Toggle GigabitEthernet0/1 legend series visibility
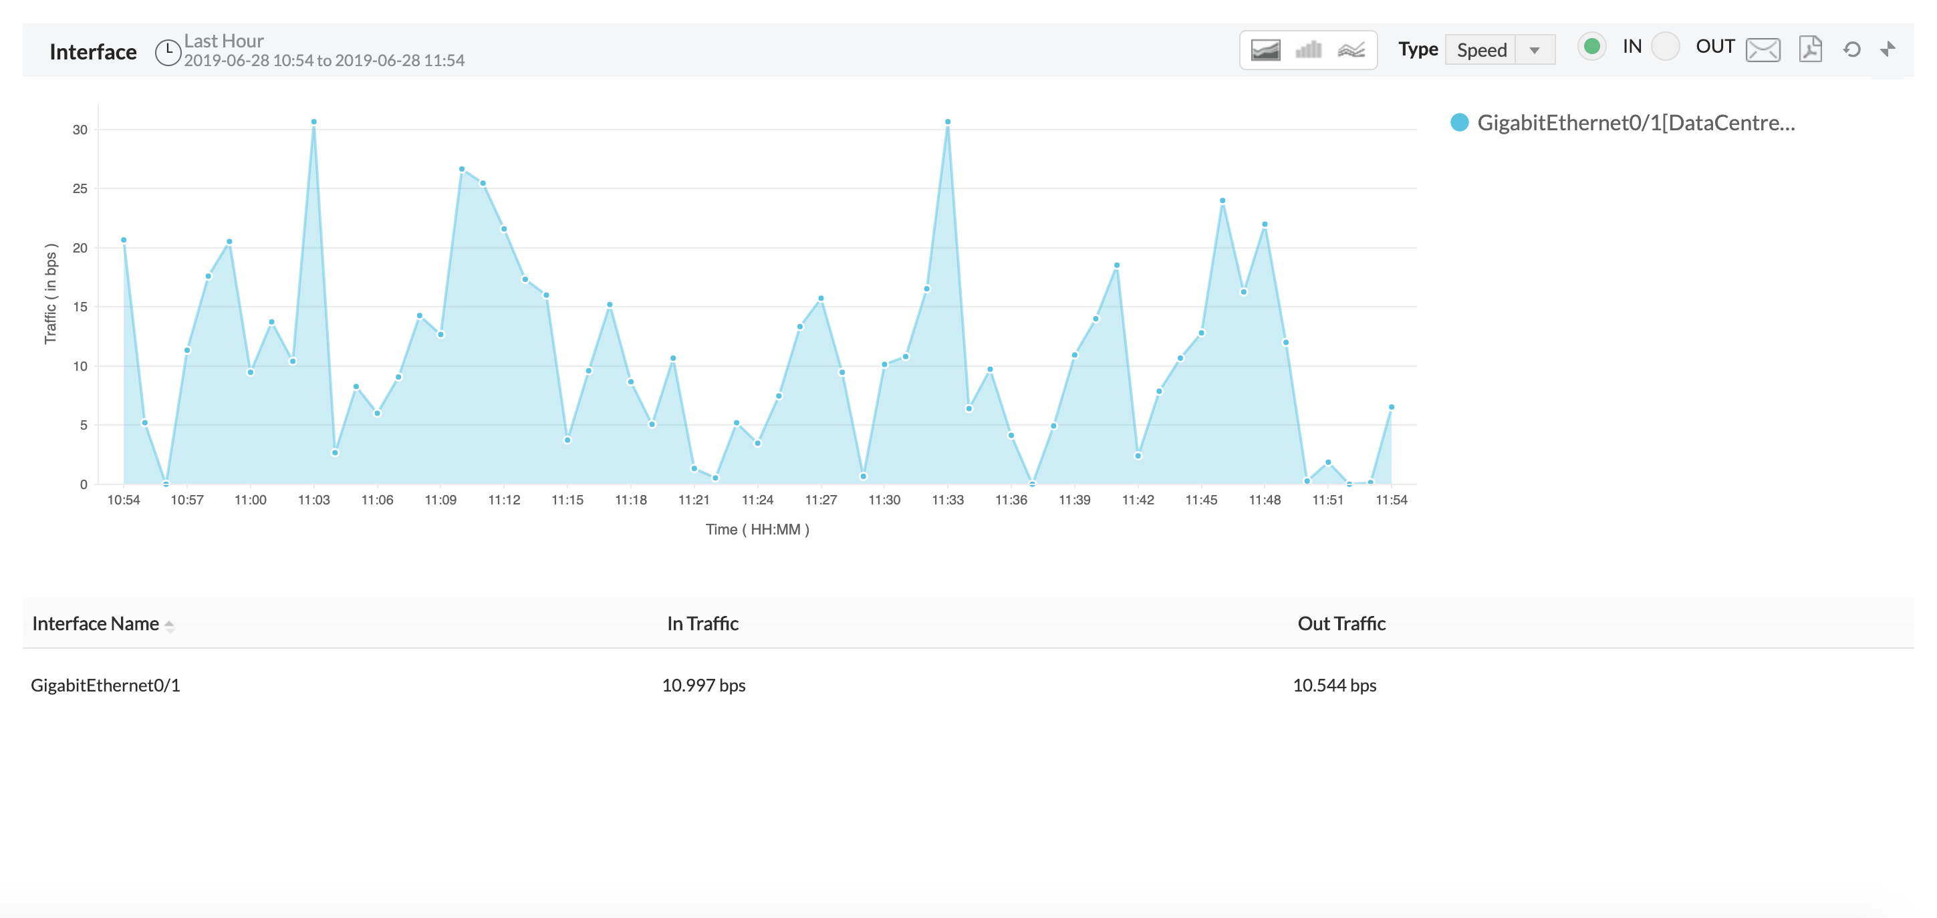The height and width of the screenshot is (918, 1937). pyautogui.click(x=1636, y=122)
